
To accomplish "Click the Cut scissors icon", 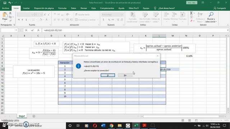I will 10,13.
